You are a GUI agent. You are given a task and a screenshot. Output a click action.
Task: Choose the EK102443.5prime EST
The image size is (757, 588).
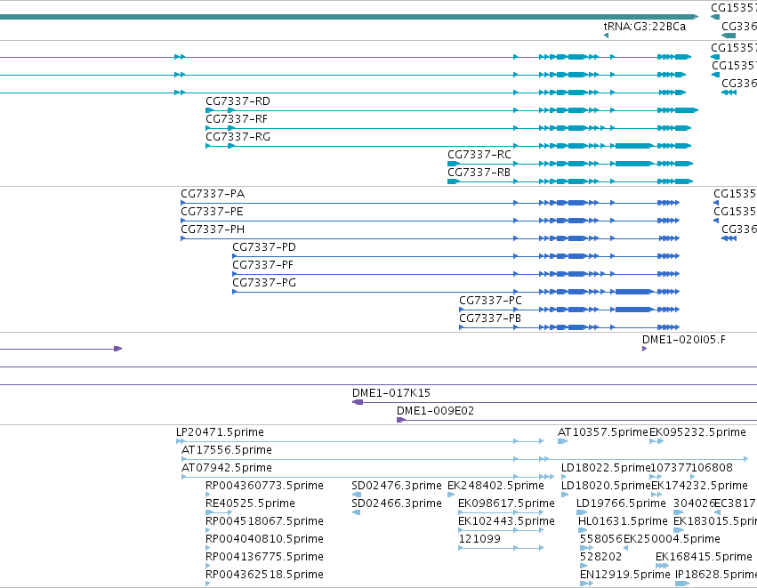pos(506,522)
